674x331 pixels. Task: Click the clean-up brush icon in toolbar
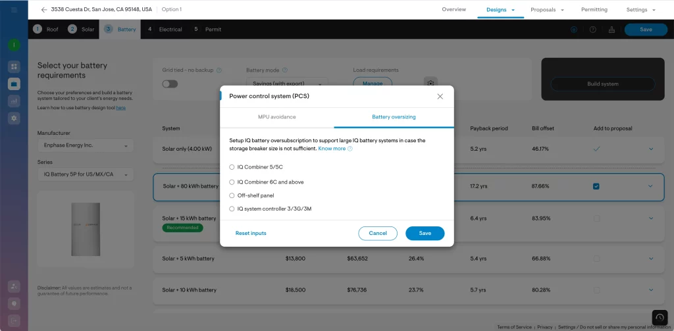coord(611,30)
